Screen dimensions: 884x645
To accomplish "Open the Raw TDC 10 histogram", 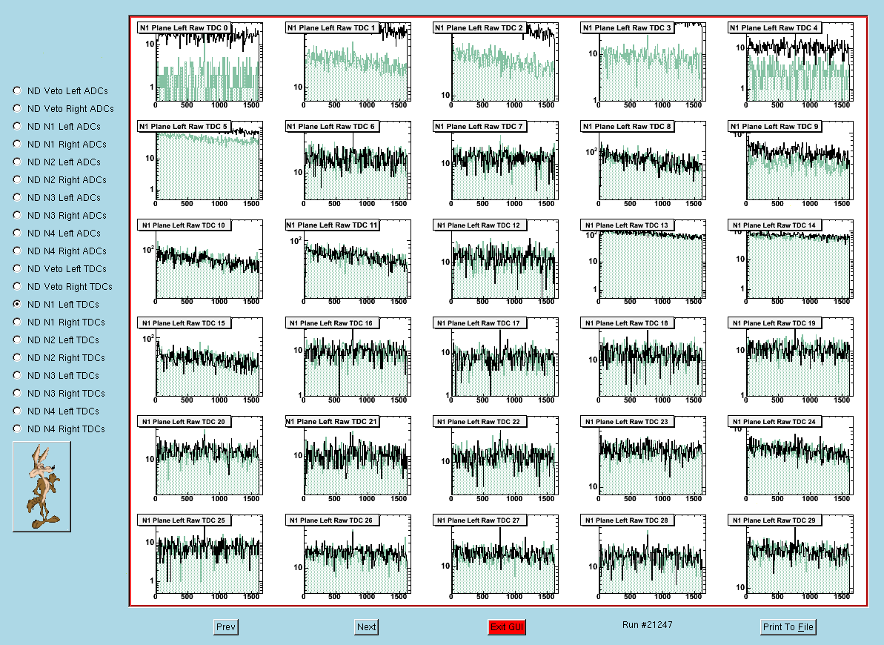I will pyautogui.click(x=199, y=262).
